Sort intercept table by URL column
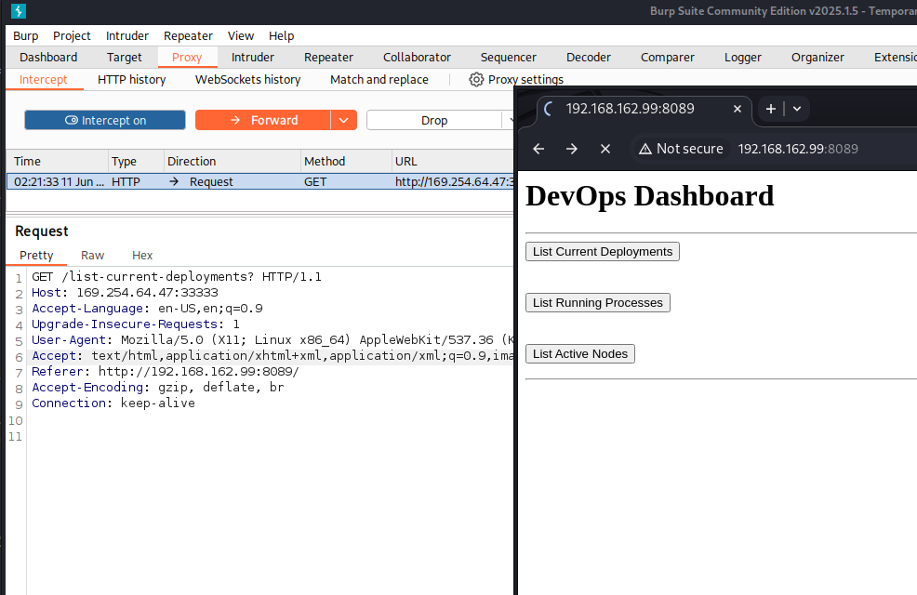 (453, 162)
